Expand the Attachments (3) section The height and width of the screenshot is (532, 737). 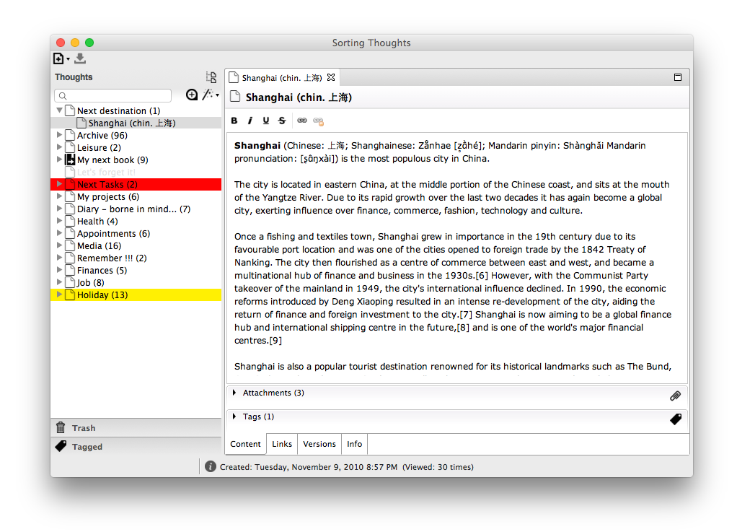235,393
